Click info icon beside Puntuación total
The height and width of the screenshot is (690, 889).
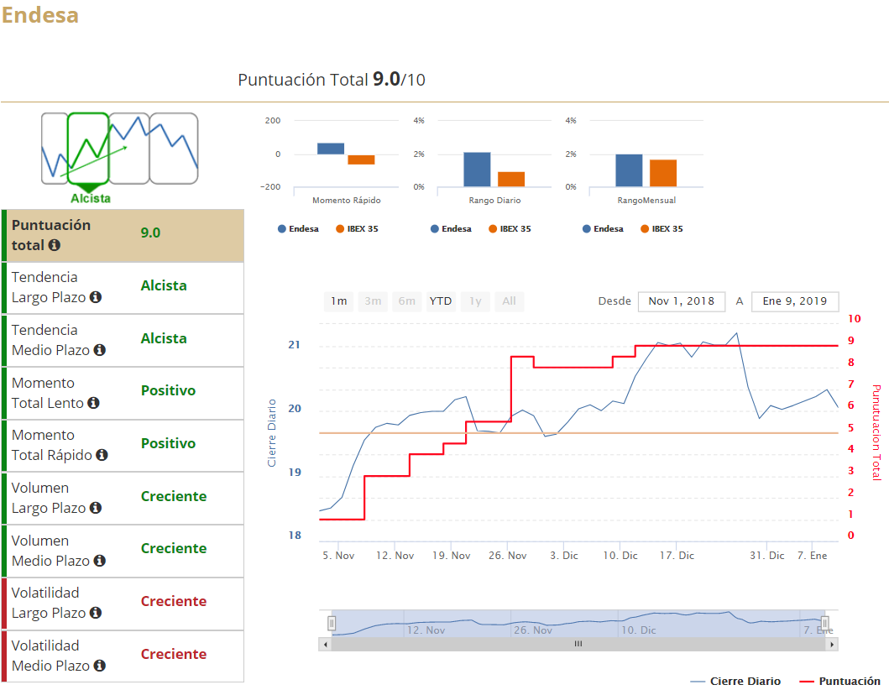[55, 246]
